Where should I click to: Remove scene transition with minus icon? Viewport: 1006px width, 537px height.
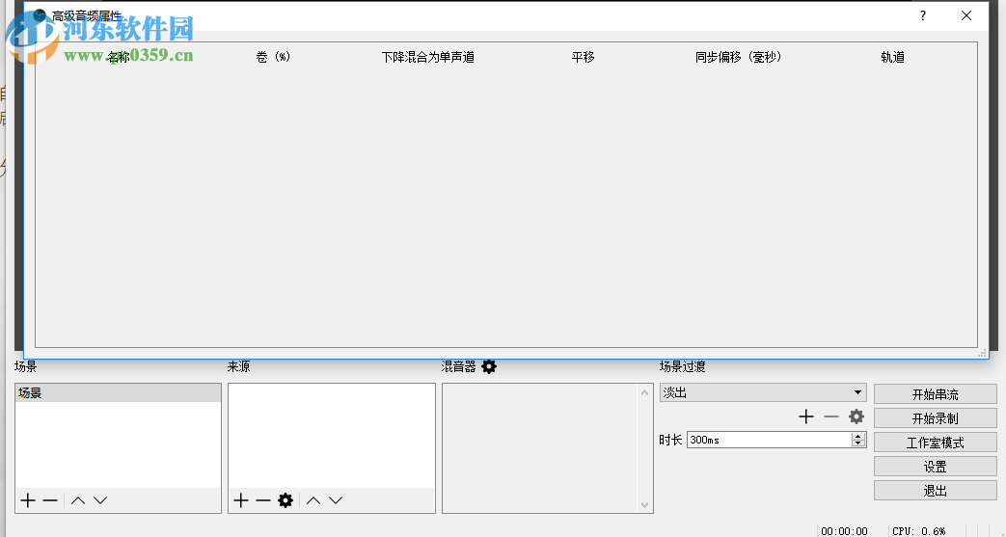(x=831, y=417)
